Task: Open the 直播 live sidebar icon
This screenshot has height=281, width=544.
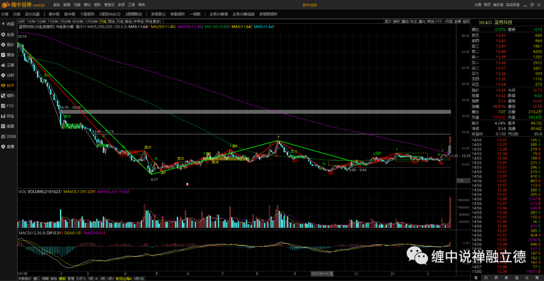Action: coord(9,146)
